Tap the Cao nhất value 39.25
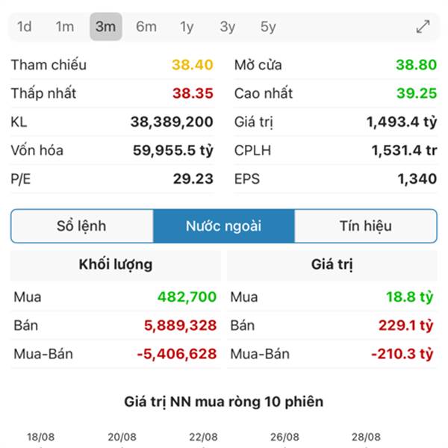The image size is (448, 448). [x=417, y=93]
